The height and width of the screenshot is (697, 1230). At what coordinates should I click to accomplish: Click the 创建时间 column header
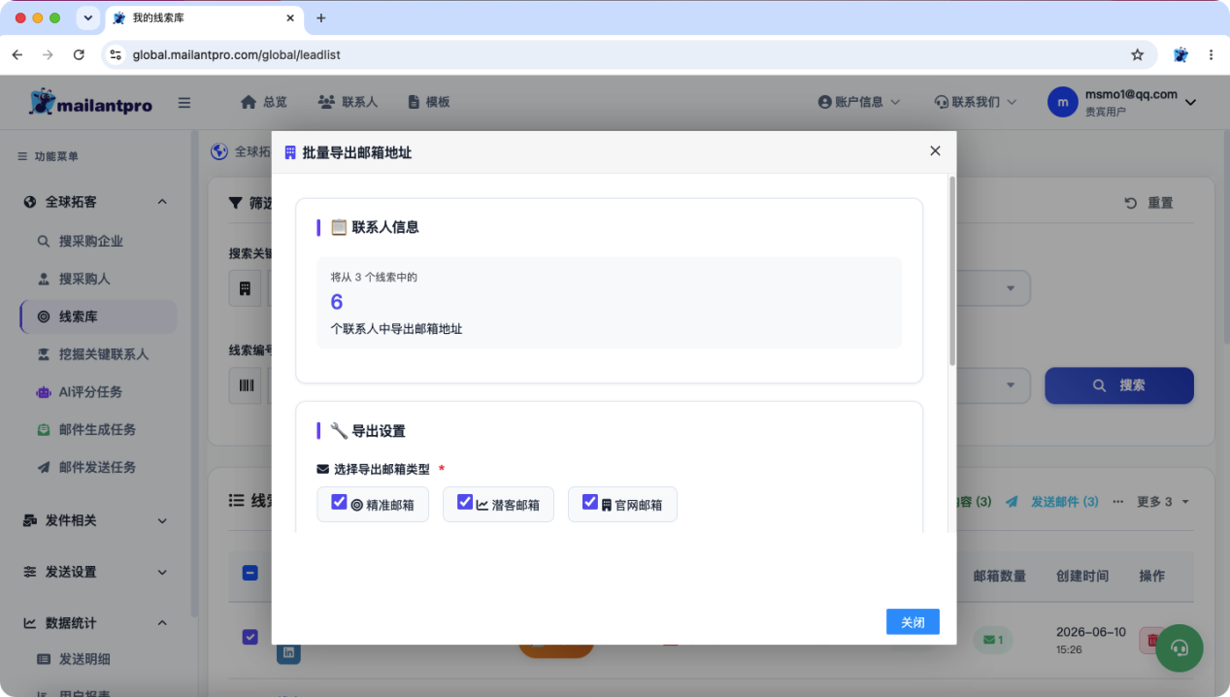[x=1082, y=576]
